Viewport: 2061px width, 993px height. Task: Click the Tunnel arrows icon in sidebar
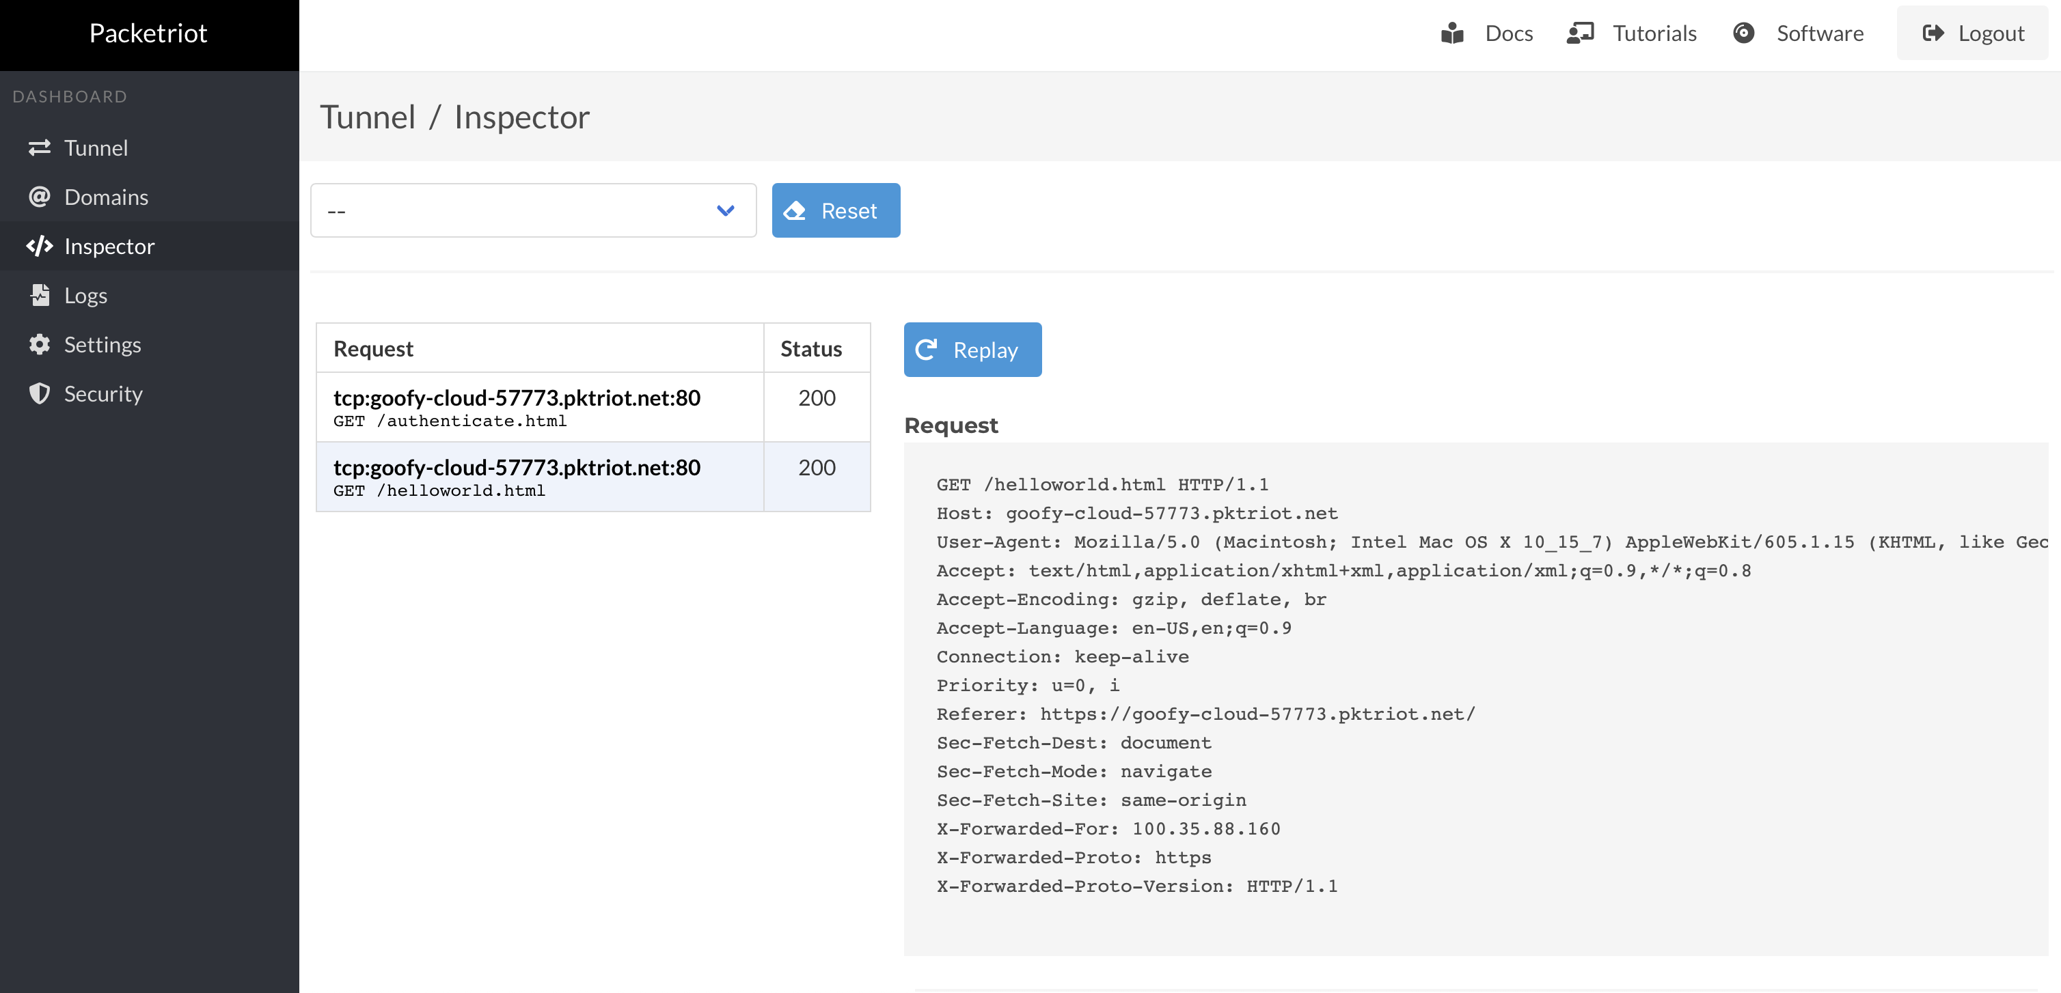(39, 148)
